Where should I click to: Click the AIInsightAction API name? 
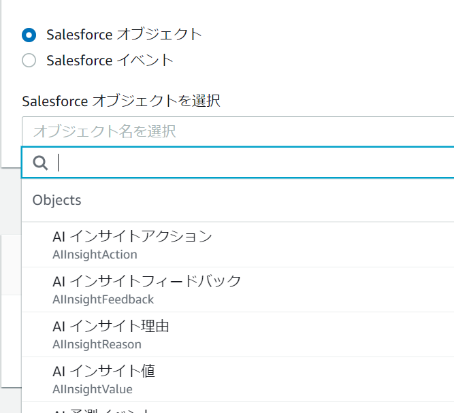click(x=95, y=254)
